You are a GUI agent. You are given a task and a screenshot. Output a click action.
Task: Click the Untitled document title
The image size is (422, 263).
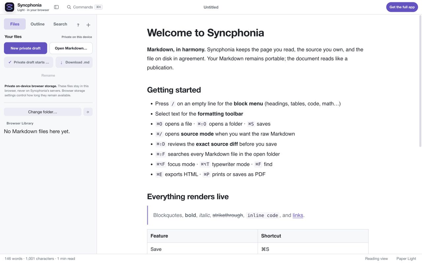pos(211,7)
